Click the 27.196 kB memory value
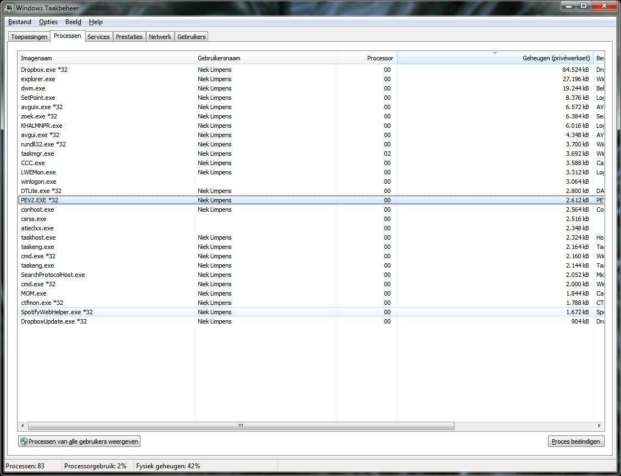Viewport: 621px width, 476px height. click(576, 79)
